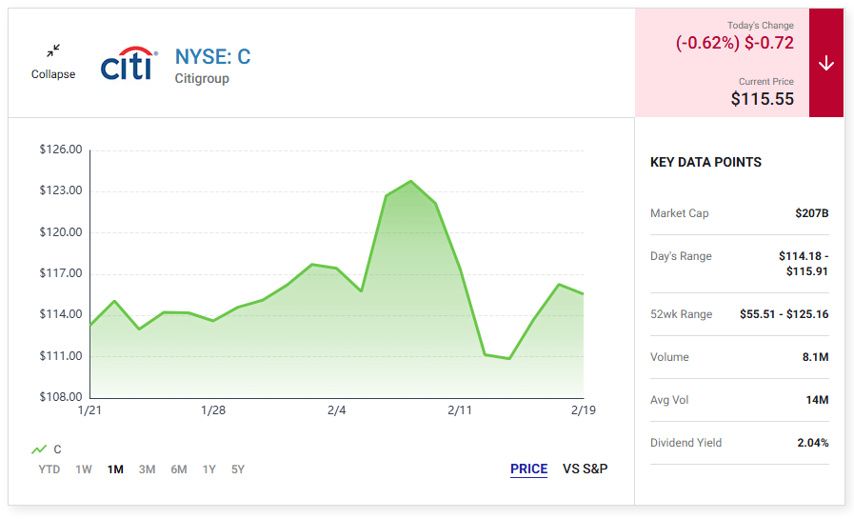The height and width of the screenshot is (519, 854).
Task: Click the Citigroup company name
Action: click(202, 78)
